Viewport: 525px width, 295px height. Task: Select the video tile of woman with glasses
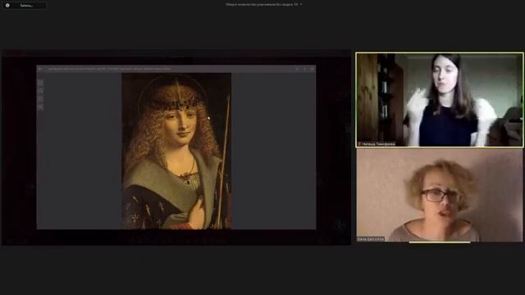point(440,195)
